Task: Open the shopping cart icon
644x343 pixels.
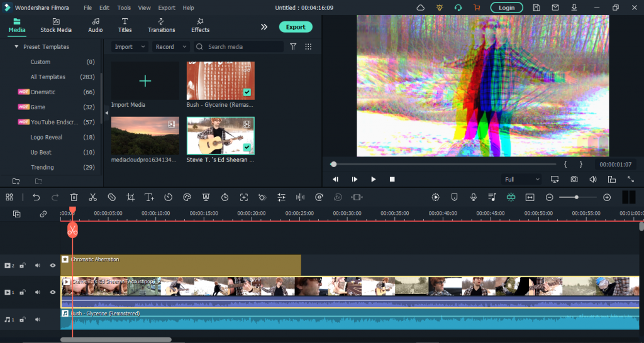Action: click(477, 8)
